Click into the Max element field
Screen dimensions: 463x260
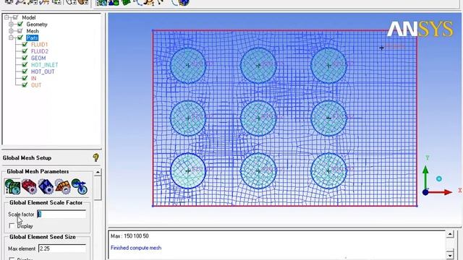62,248
